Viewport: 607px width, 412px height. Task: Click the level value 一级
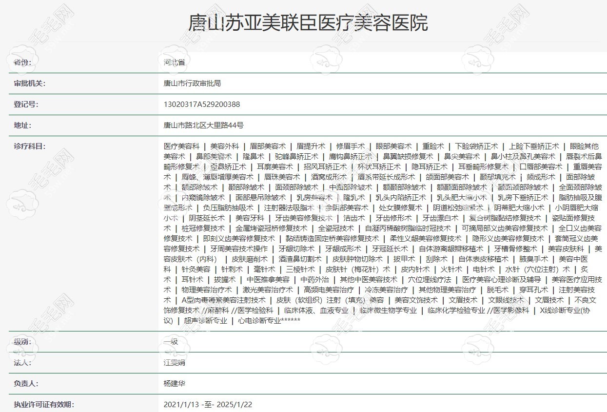click(171, 342)
